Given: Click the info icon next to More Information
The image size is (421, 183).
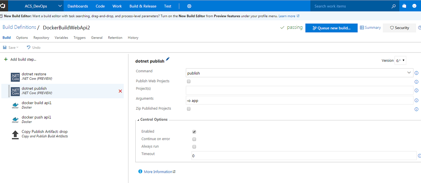Looking at the screenshot, I should 140,171.
